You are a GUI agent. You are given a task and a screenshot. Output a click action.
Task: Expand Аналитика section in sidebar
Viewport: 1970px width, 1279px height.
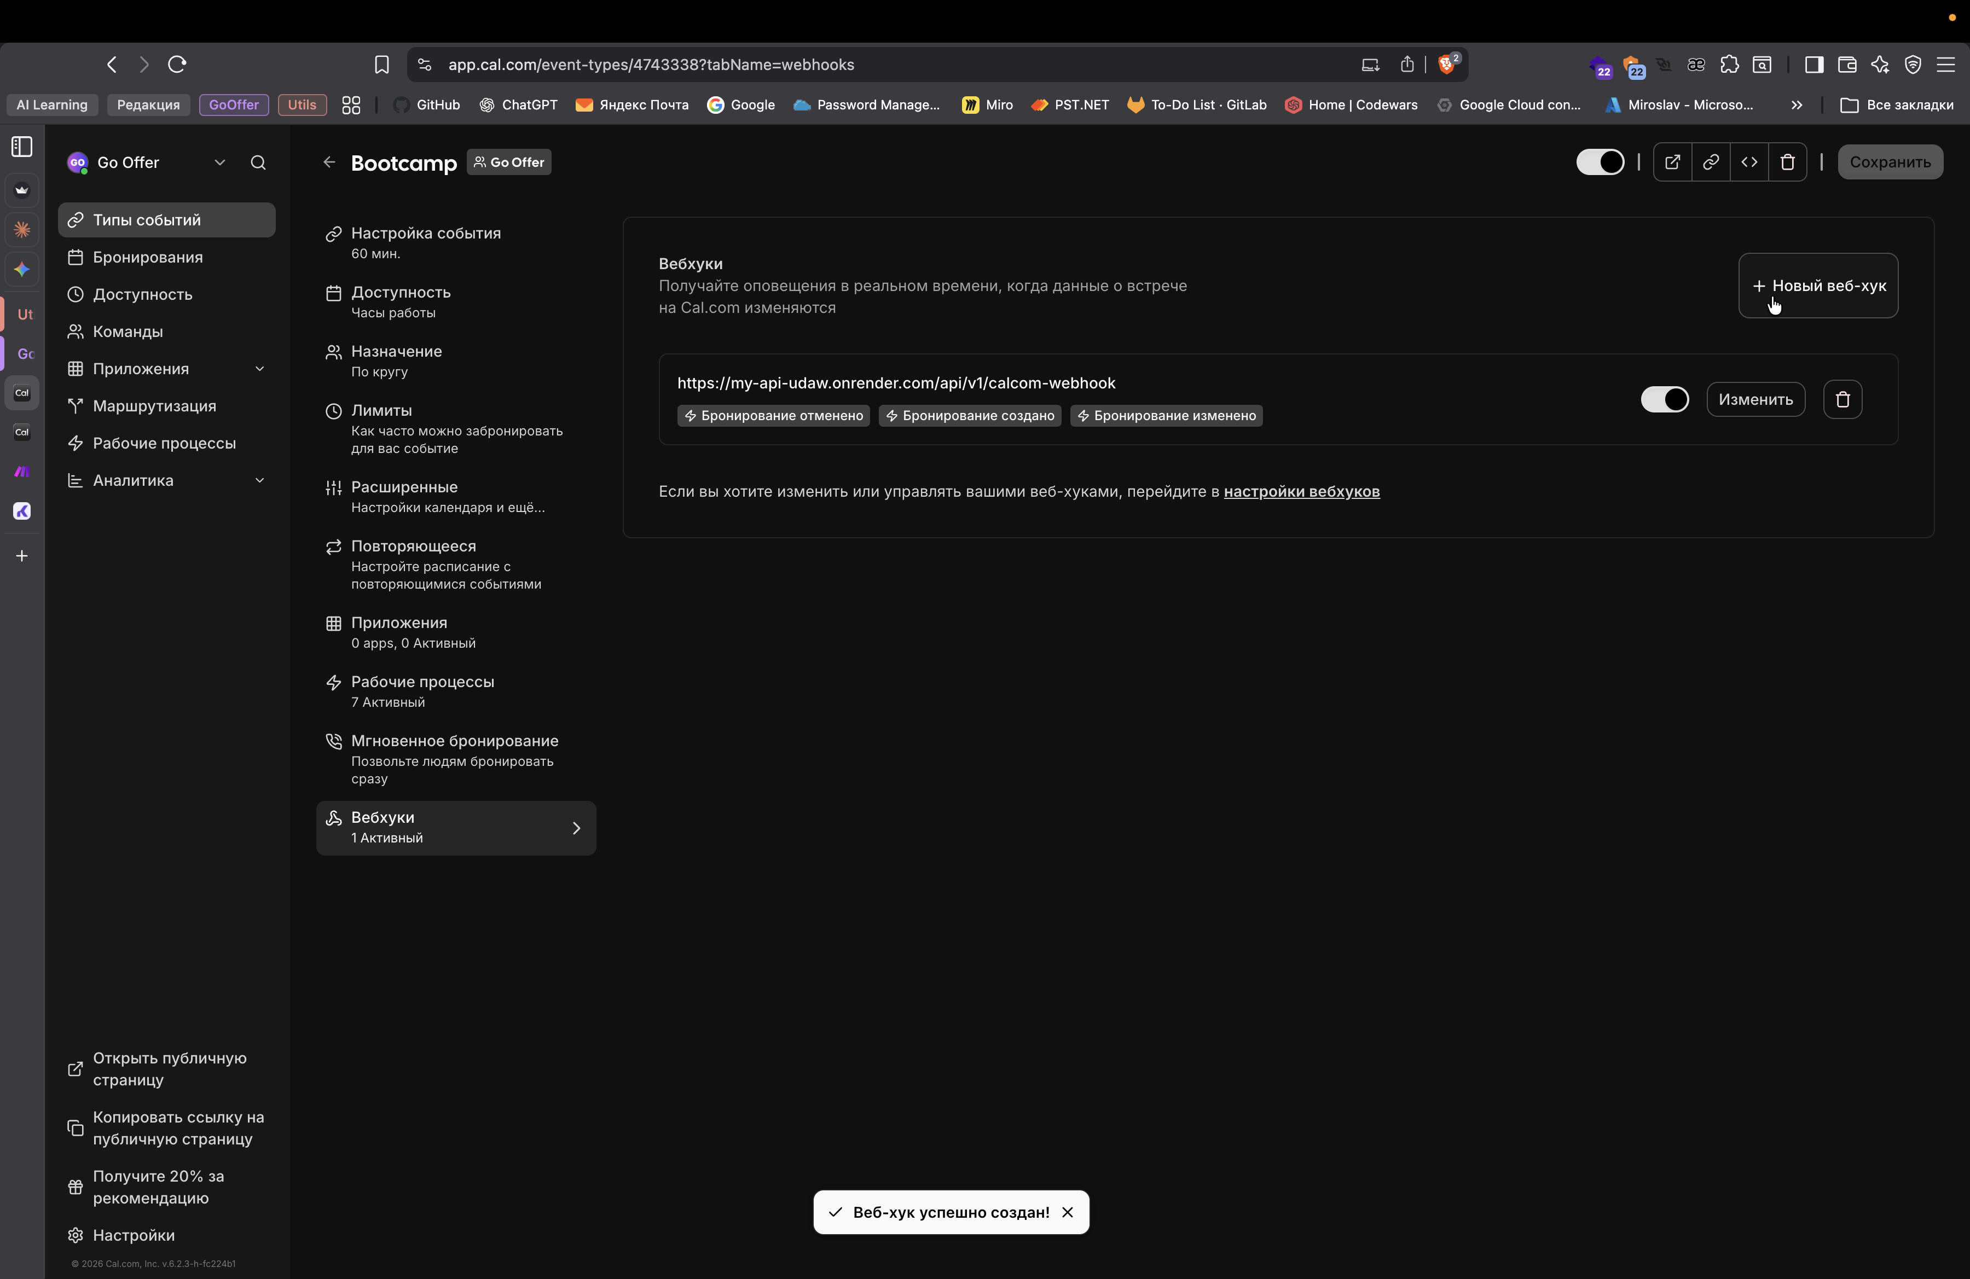pyautogui.click(x=259, y=481)
